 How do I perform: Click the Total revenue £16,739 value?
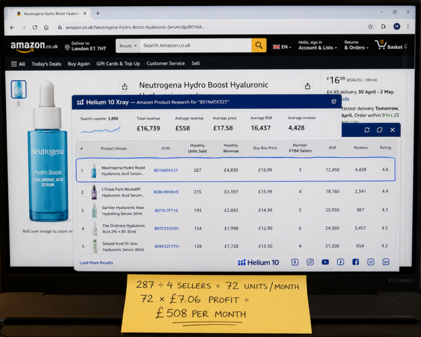(x=149, y=128)
